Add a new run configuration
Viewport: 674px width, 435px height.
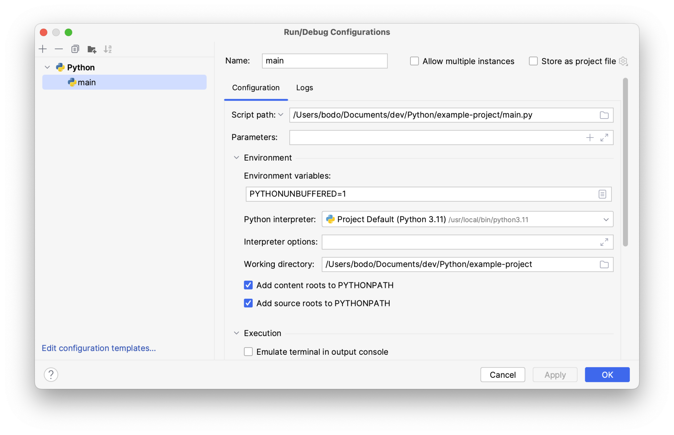tap(42, 49)
